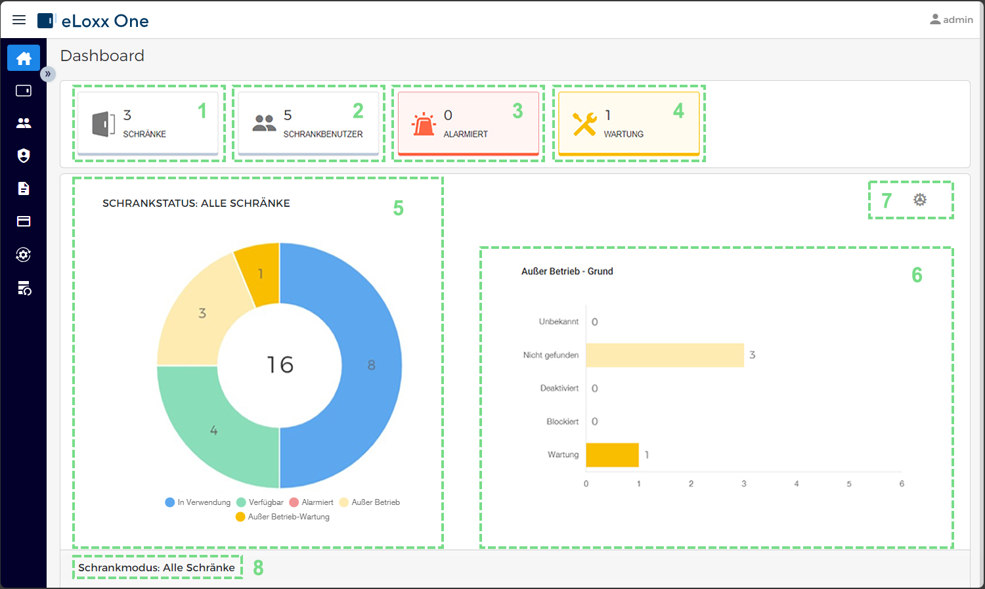Toggle the Außer Betrieb legend entry
Screen dimensions: 985x589
click(370, 502)
